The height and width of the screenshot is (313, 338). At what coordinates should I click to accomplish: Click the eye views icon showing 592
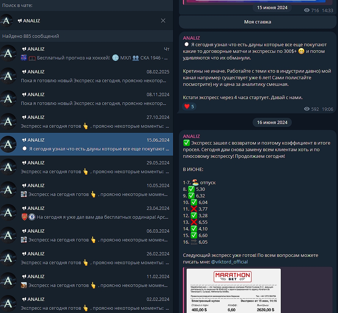[307, 109]
